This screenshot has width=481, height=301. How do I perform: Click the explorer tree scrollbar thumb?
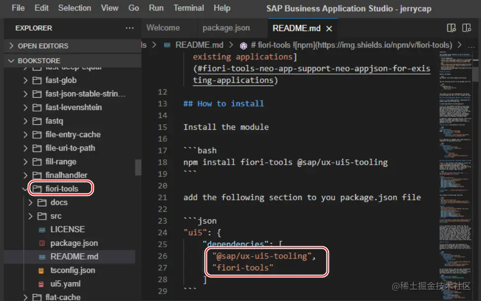pyautogui.click(x=138, y=167)
